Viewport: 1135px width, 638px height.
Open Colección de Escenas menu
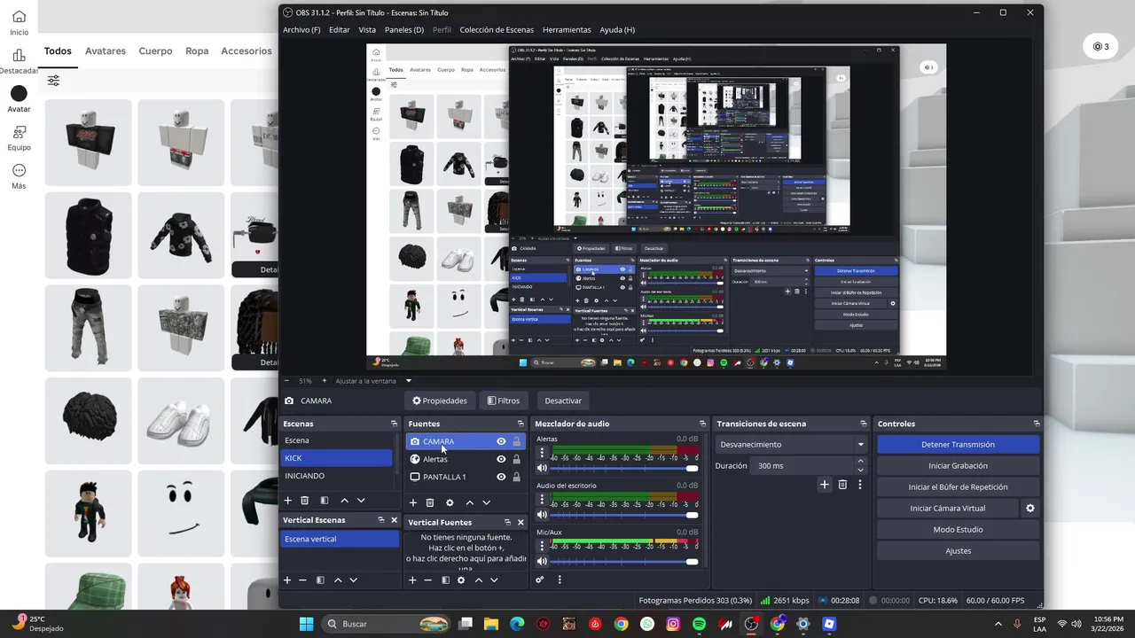[x=497, y=29]
